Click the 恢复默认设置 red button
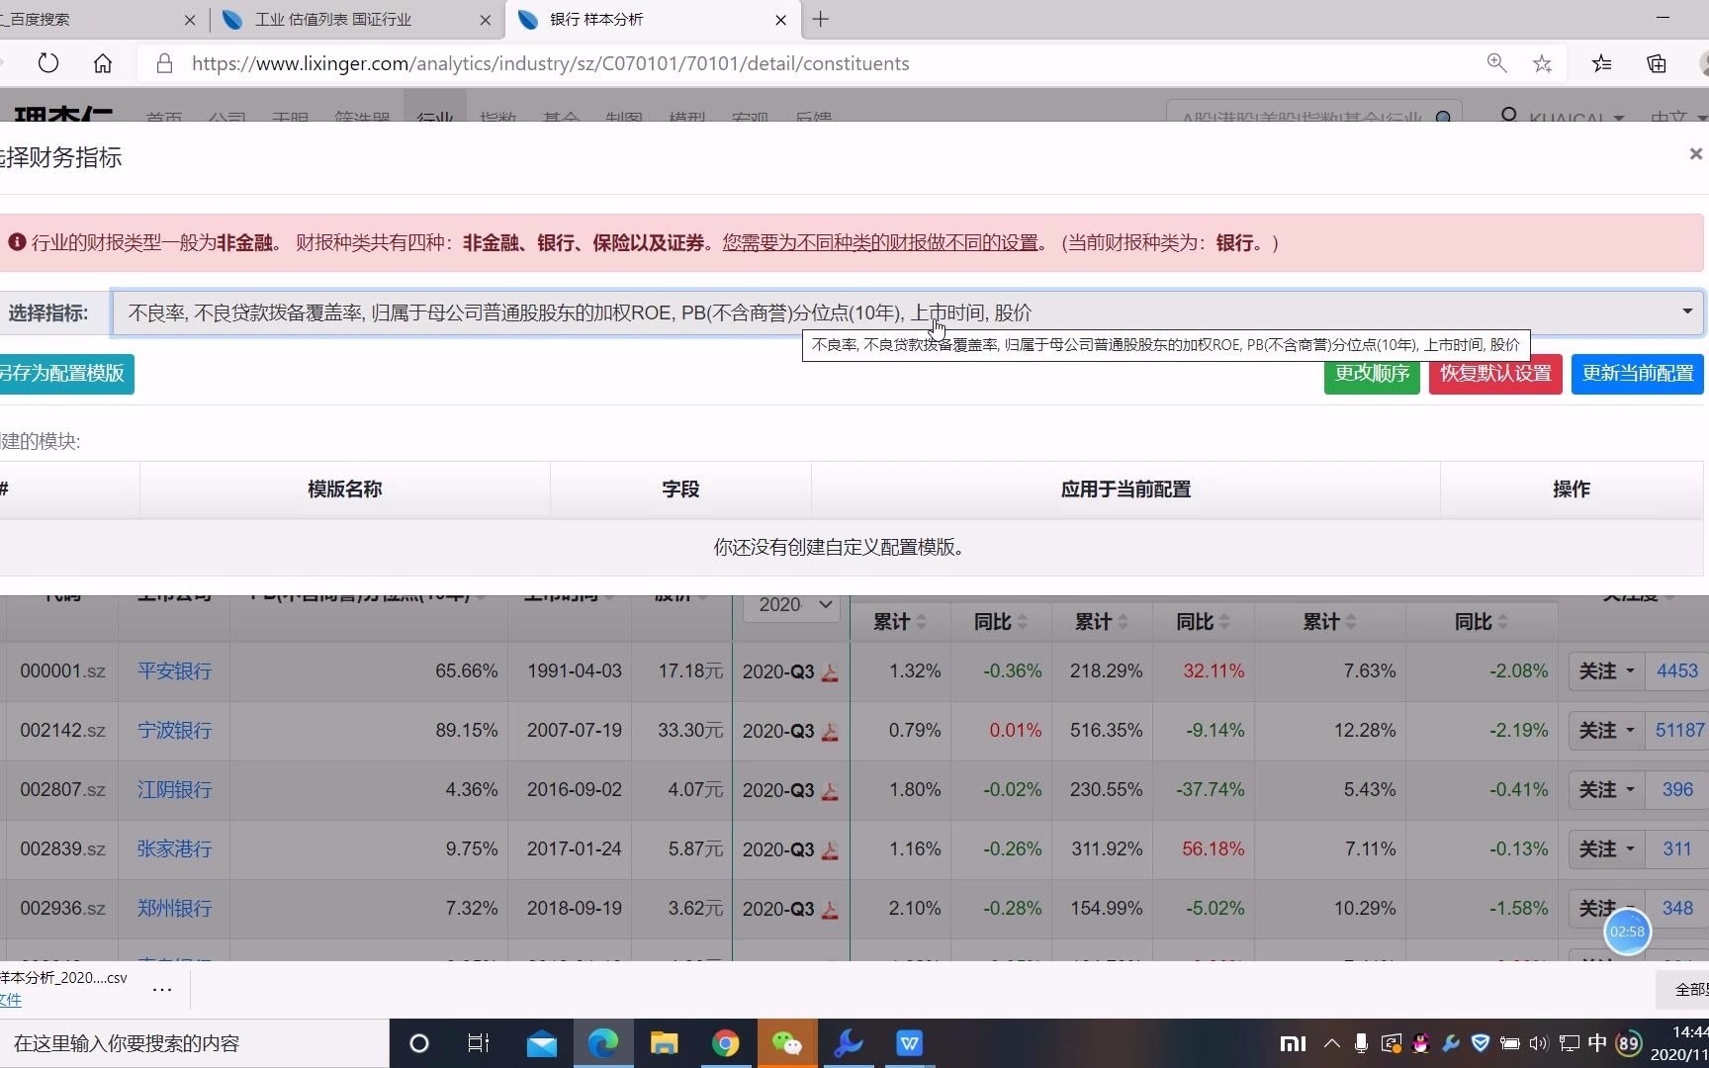The height and width of the screenshot is (1068, 1709). coord(1495,374)
